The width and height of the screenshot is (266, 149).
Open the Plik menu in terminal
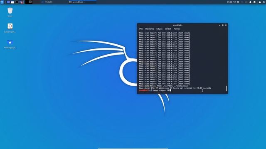pos(141,29)
